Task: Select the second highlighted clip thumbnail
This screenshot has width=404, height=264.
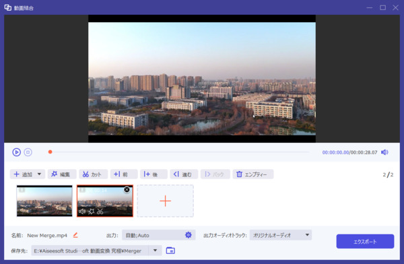Action: click(105, 201)
